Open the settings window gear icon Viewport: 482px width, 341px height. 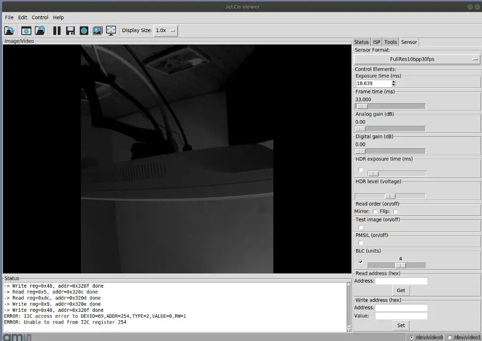26,31
